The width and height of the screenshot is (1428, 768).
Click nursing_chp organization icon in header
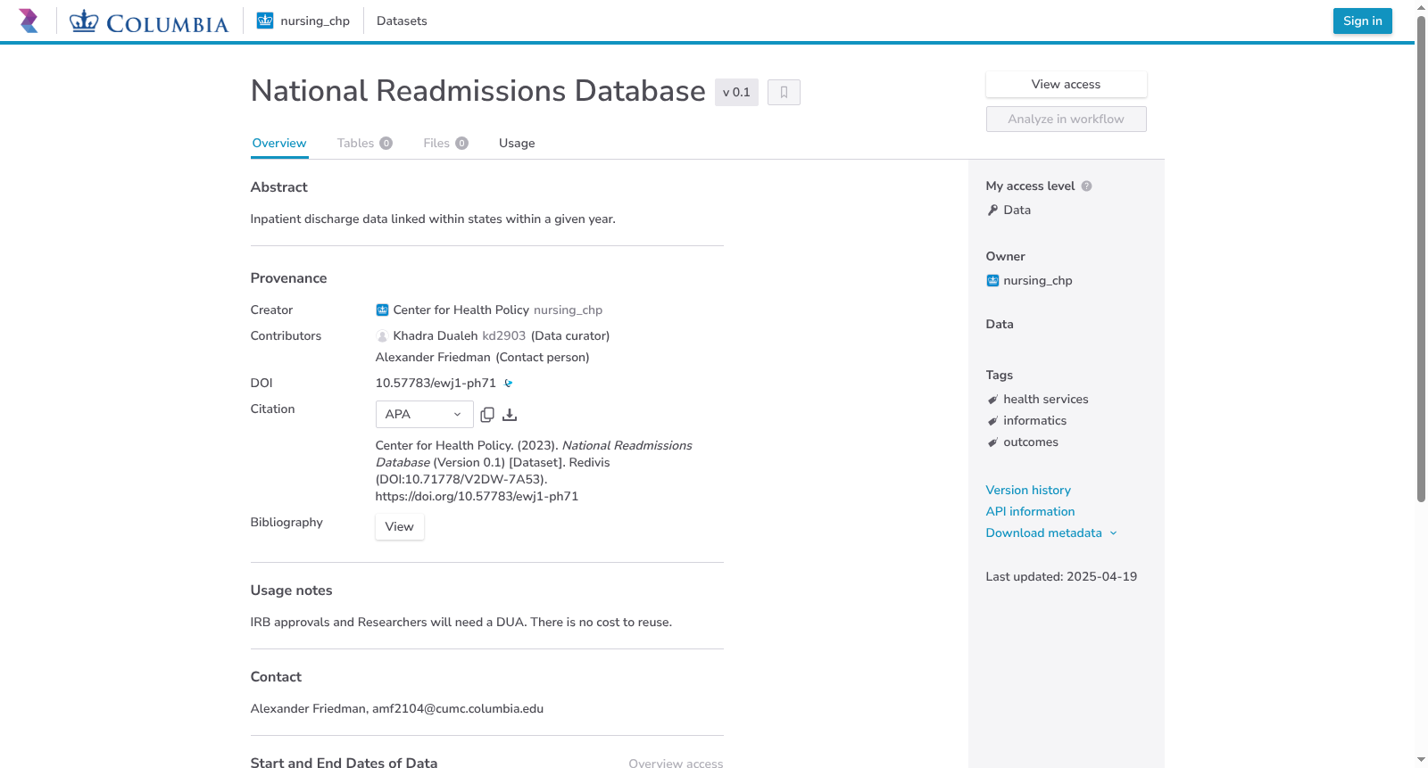point(265,21)
